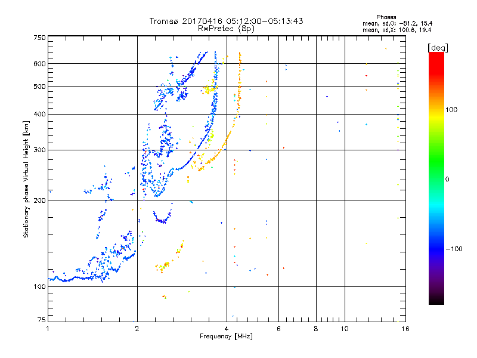Click the y-axis tick label '400'
477x358 pixels.
[39, 114]
